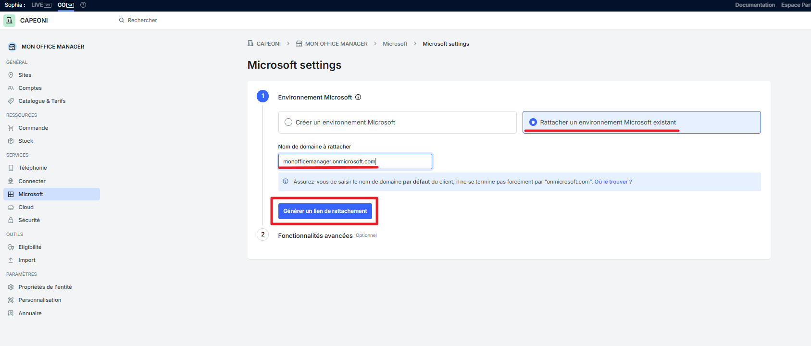811x346 pixels.
Task: Click the Annuaire directory icon
Action: click(11, 313)
